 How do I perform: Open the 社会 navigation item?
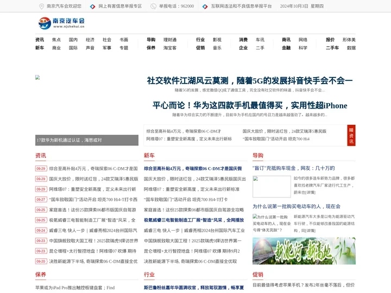(x=107, y=40)
